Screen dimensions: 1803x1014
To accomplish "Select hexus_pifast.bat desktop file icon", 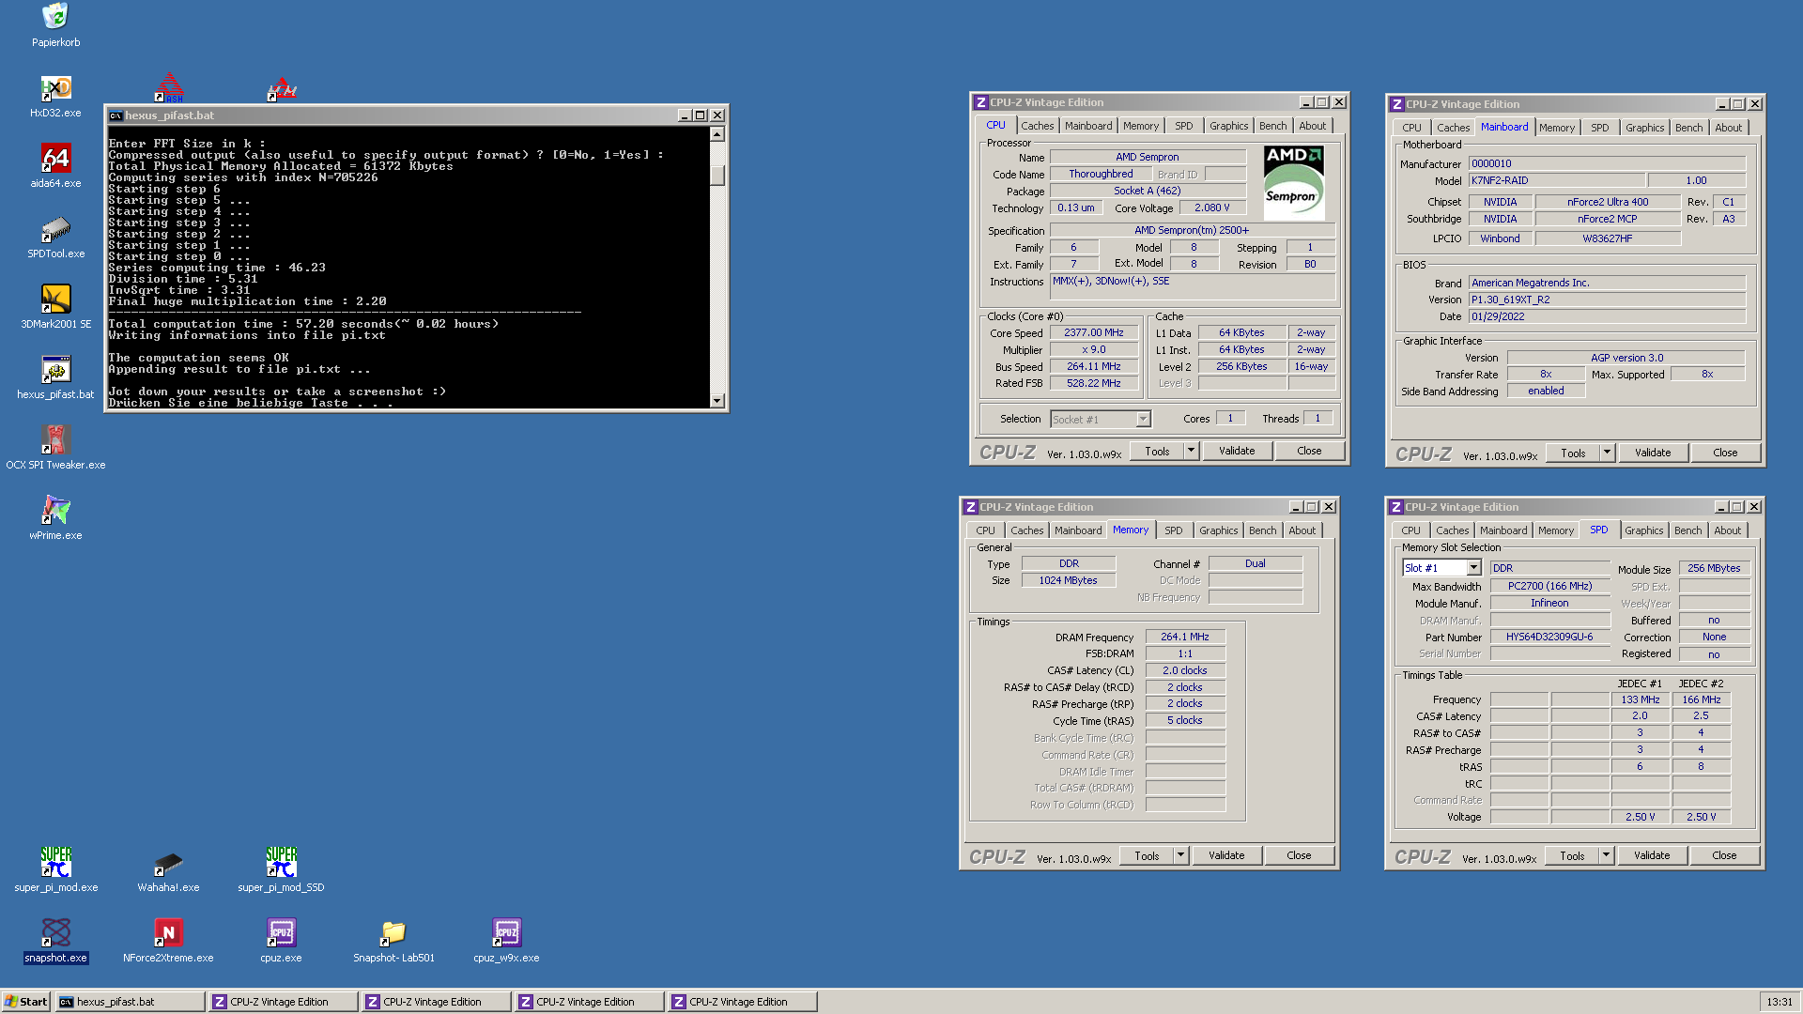I will click(x=55, y=370).
